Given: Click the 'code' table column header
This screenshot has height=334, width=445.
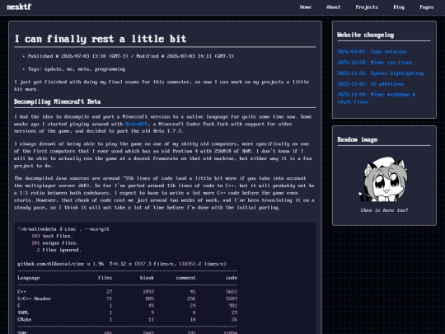Looking at the screenshot, I should click(232, 278).
